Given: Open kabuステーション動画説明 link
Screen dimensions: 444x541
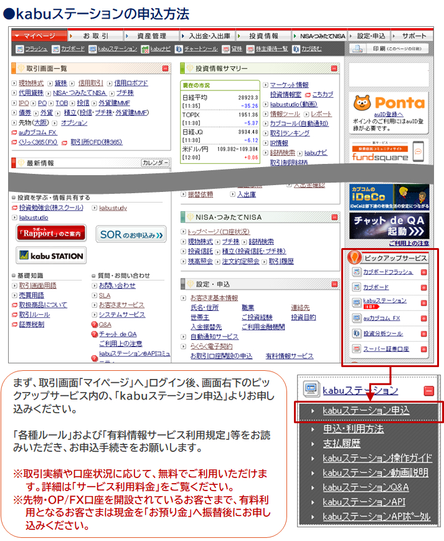Looking at the screenshot, I should [x=376, y=472].
